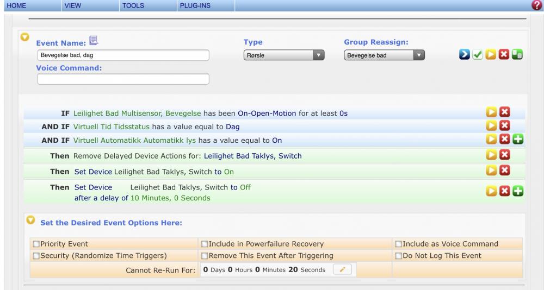The height and width of the screenshot is (290, 544).
Task: Open Group Reassign dropdown showing Bevegelse bad
Action: coord(384,55)
